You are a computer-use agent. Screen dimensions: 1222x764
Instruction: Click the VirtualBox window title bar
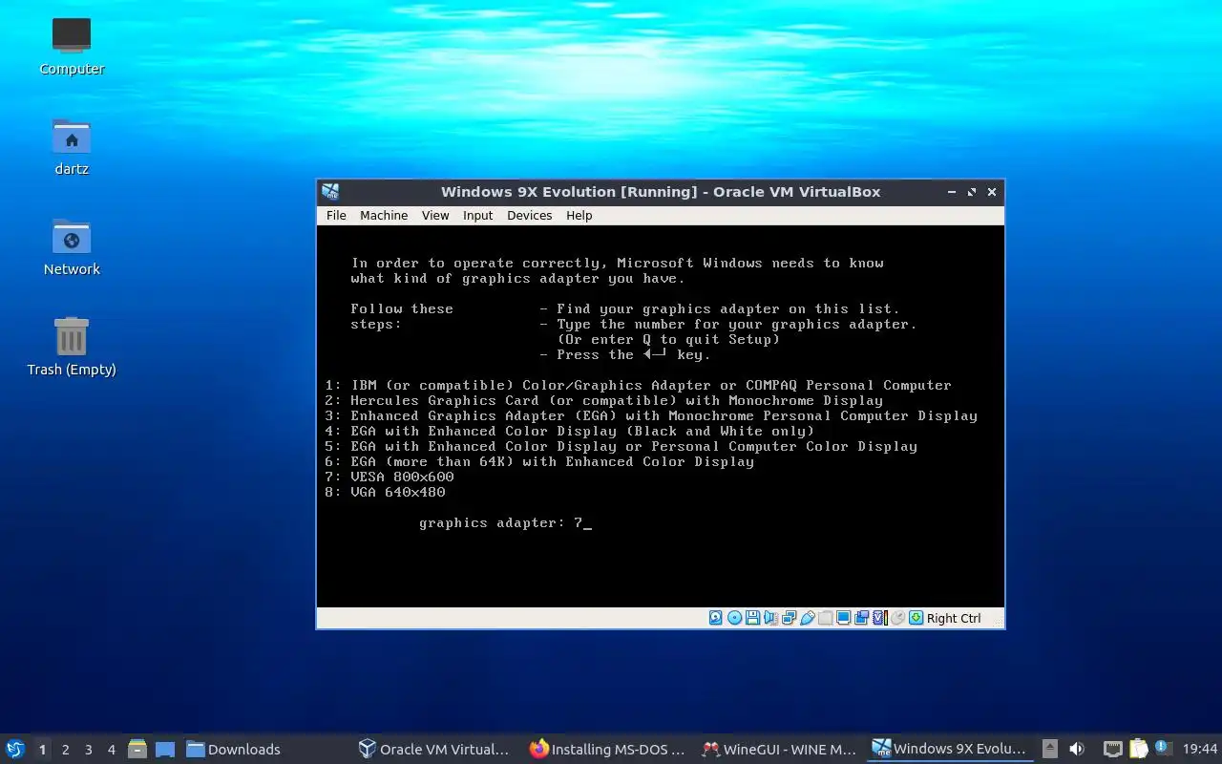[661, 192]
